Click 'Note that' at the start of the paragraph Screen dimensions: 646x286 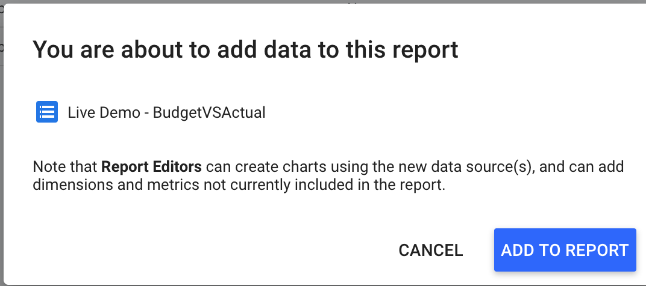pos(65,167)
